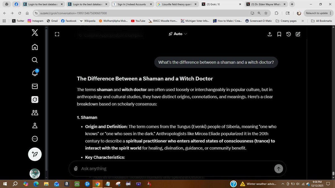Image resolution: width=335 pixels, height=188 pixels.
Task: Click the browser Home button
Action: [x=27, y=13]
